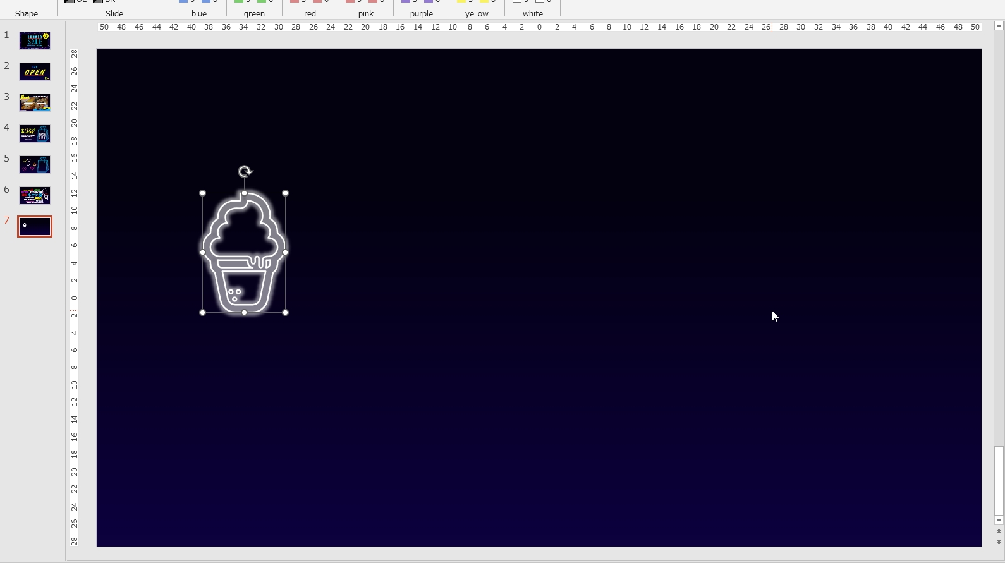Click the right-middle sizing handle of the ice cream
1005x563 pixels.
tap(286, 252)
